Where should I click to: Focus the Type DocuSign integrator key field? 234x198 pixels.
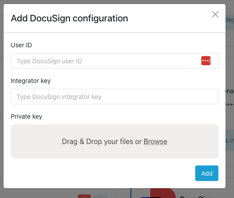(115, 97)
